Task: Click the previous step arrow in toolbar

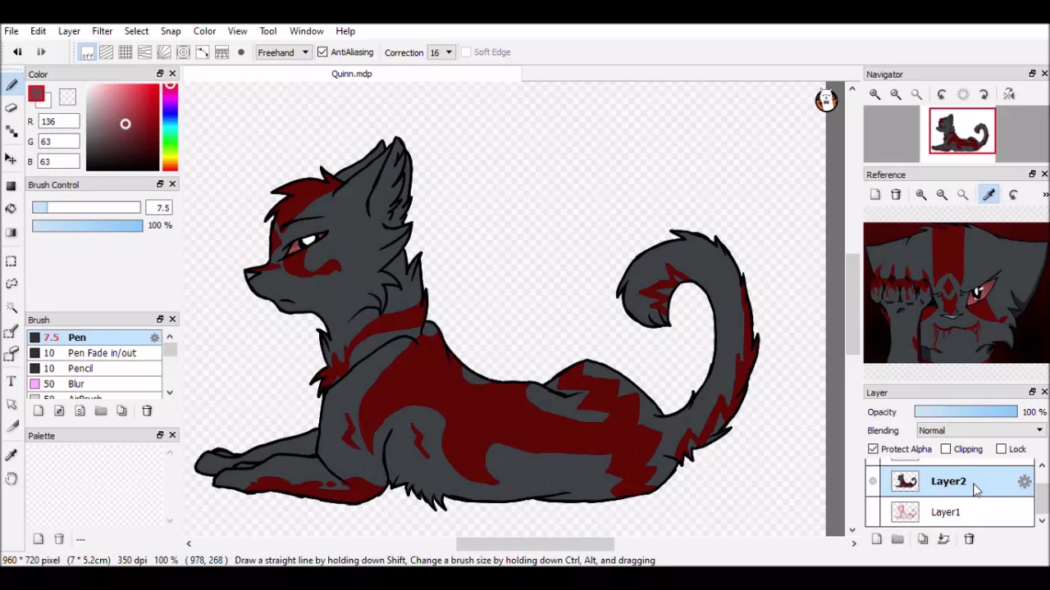Action: [17, 52]
